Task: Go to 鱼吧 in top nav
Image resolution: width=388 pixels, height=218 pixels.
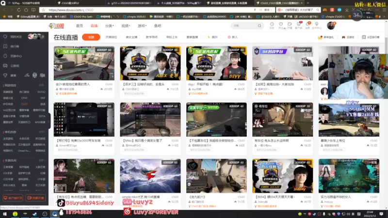Action: [158, 26]
